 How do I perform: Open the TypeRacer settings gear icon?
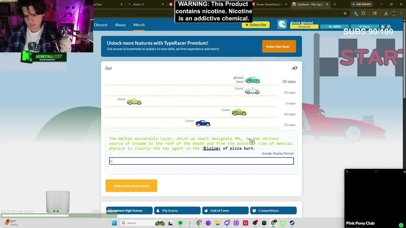[383, 26]
